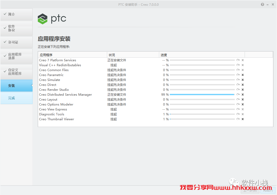Cancel Creo 7 Platform Services install (X icon)
Image resolution: width=277 pixels, height=195 pixels.
[243, 60]
